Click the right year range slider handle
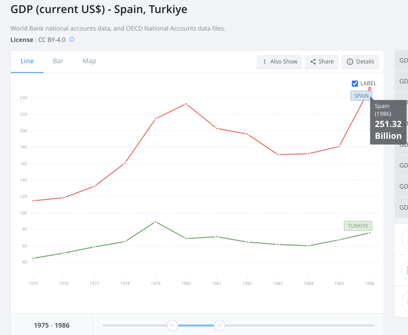The image size is (408, 335). pos(219,325)
